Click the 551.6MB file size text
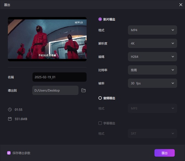Screen dimensions: 185x161 point(21,119)
